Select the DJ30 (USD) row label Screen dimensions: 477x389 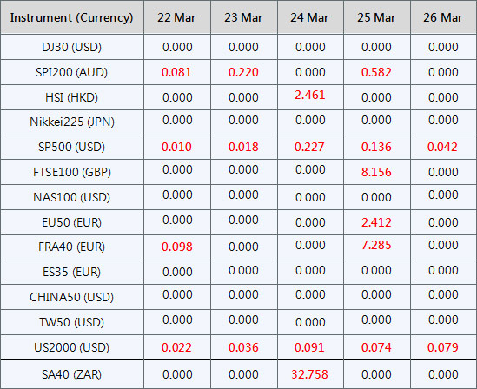72,47
